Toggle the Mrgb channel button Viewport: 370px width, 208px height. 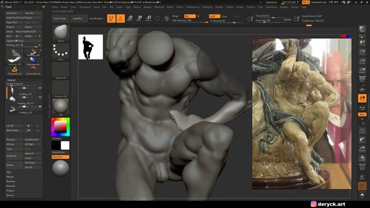tap(175, 16)
